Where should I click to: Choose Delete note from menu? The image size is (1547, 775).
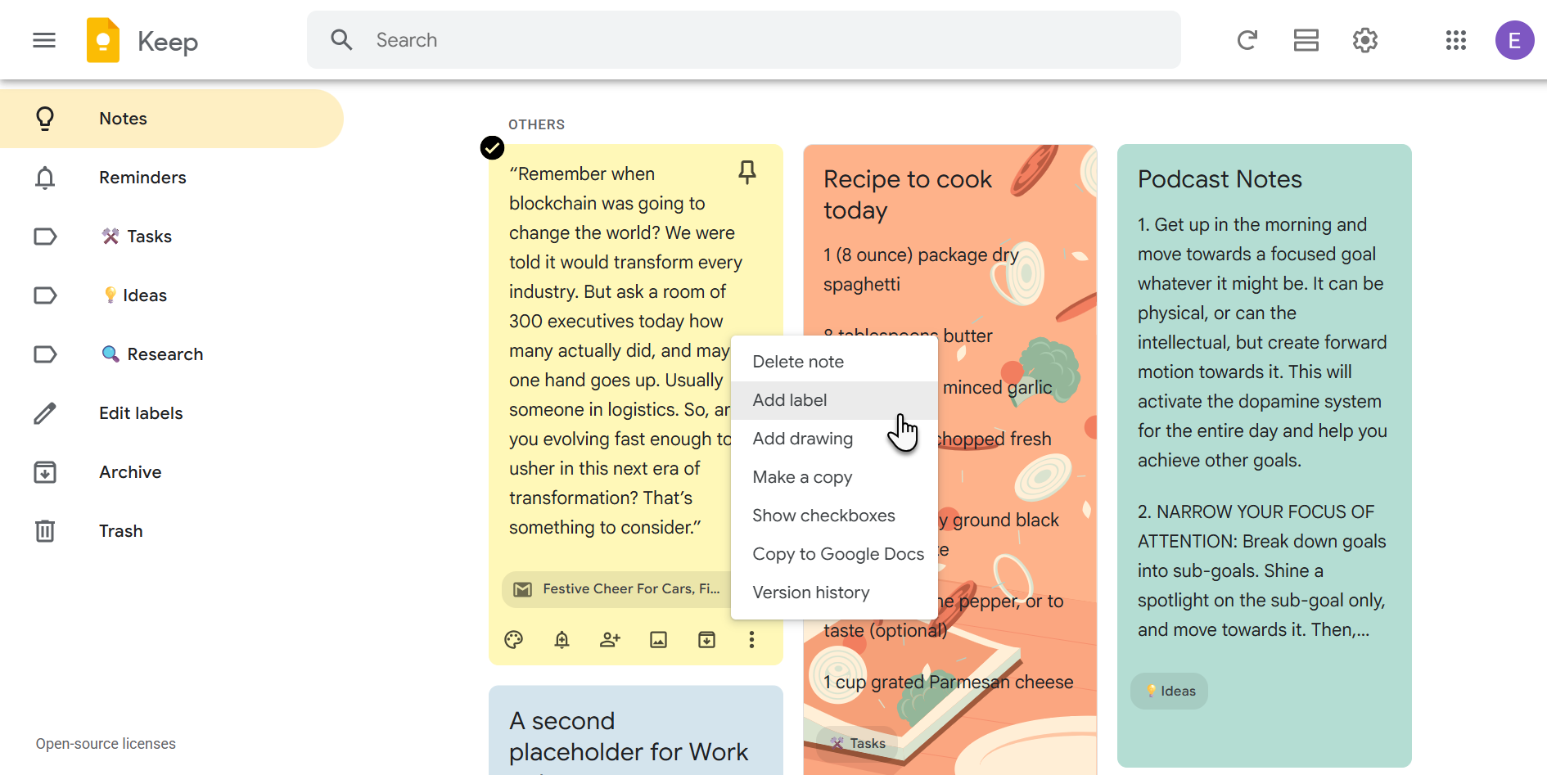click(798, 362)
